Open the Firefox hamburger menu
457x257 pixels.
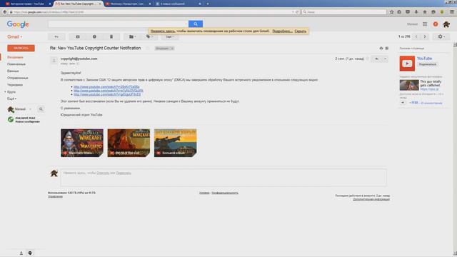pyautogui.click(x=452, y=12)
